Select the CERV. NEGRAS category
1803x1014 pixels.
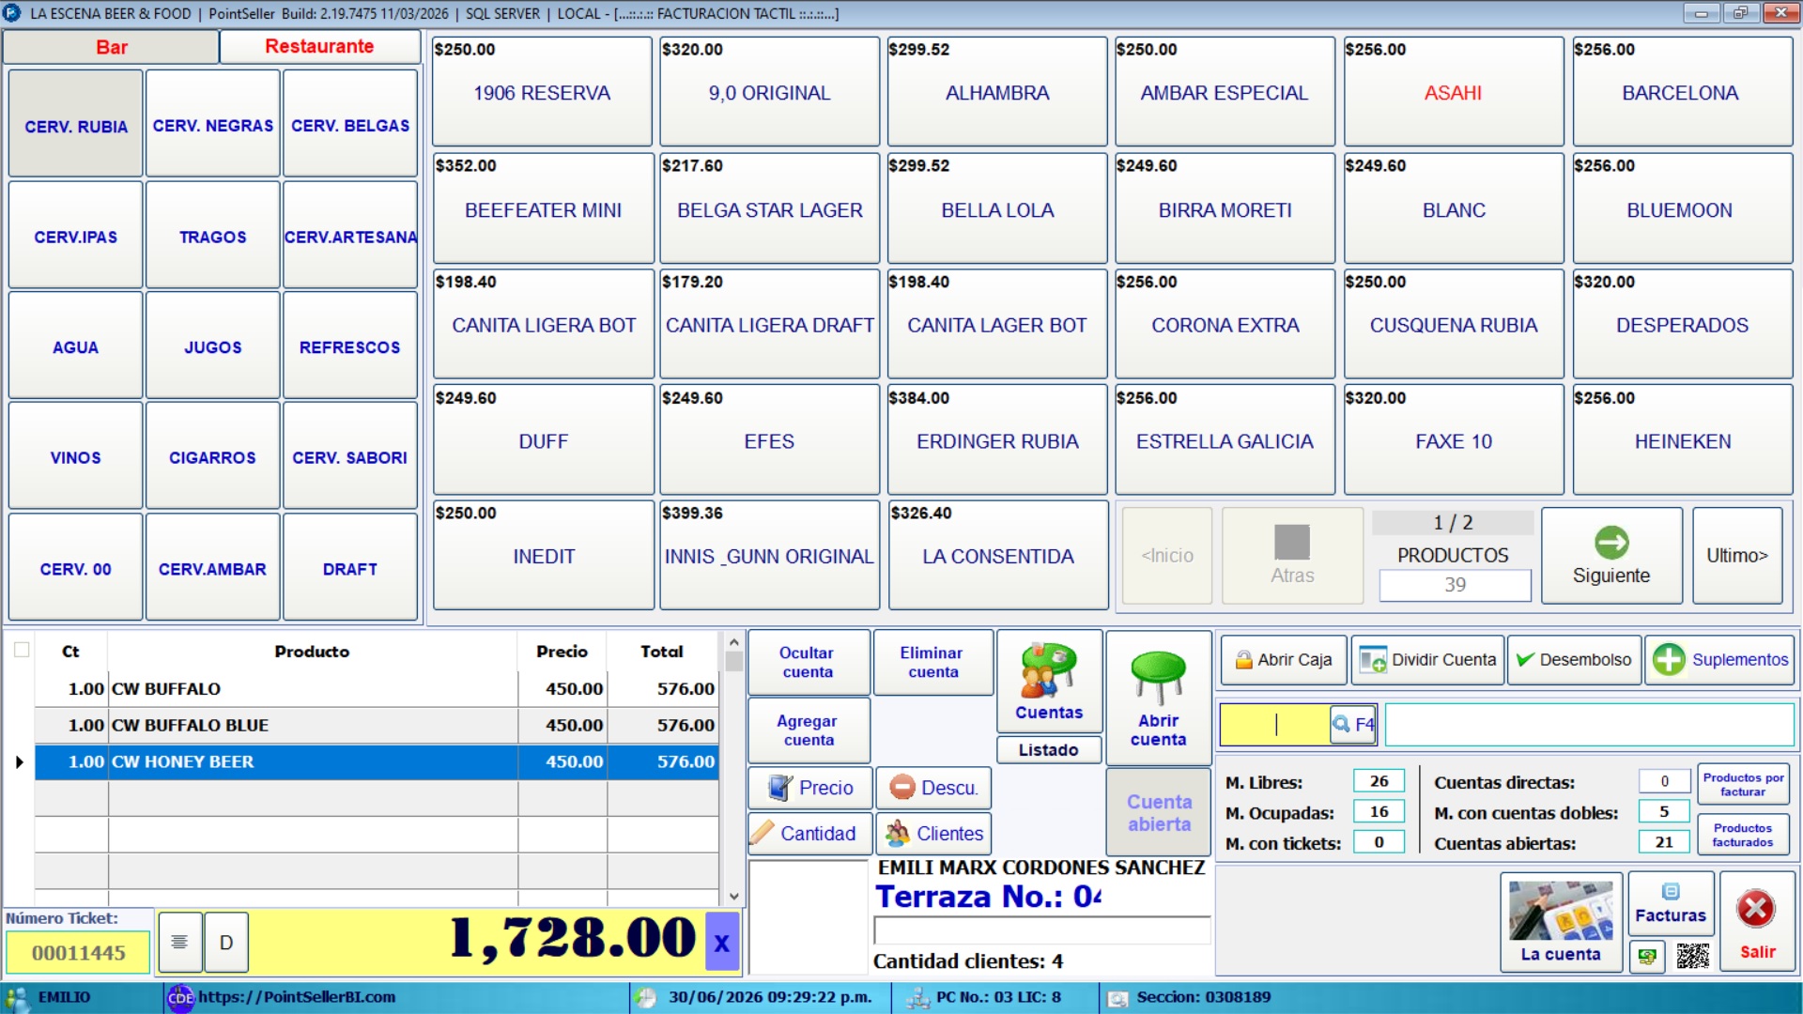click(213, 125)
